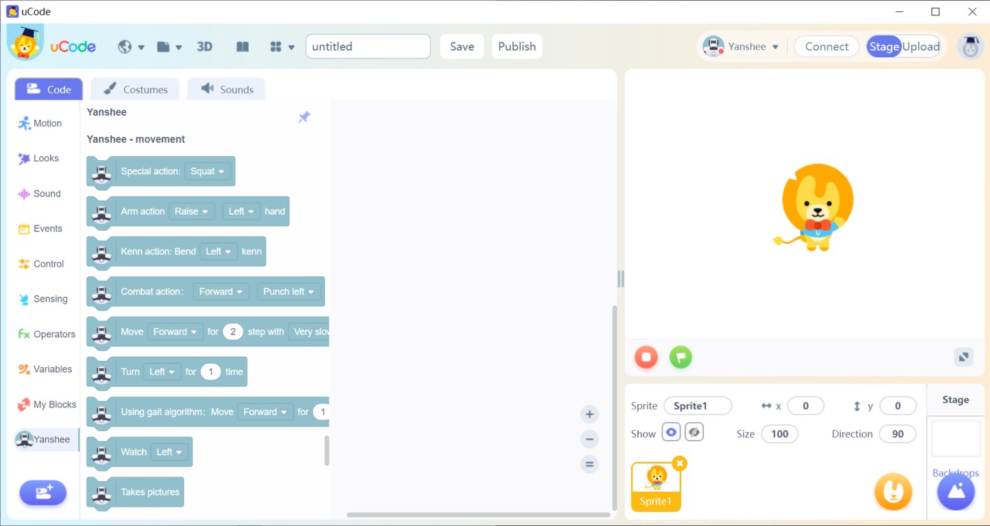The height and width of the screenshot is (526, 990).
Task: Delete Sprite1 with the X badge
Action: click(x=679, y=463)
